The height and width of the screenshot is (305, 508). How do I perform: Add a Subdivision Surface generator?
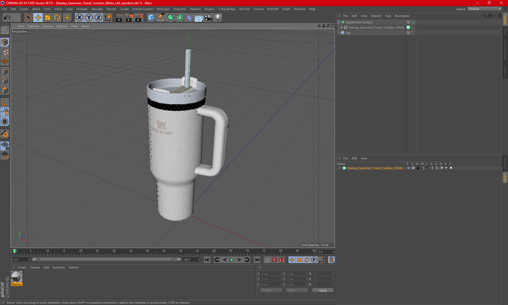tap(170, 18)
